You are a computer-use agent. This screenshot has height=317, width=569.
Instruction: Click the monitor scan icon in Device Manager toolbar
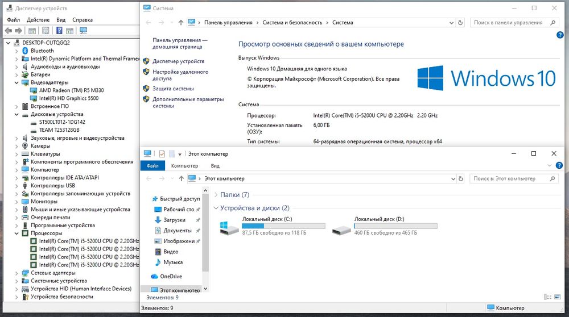[84, 31]
